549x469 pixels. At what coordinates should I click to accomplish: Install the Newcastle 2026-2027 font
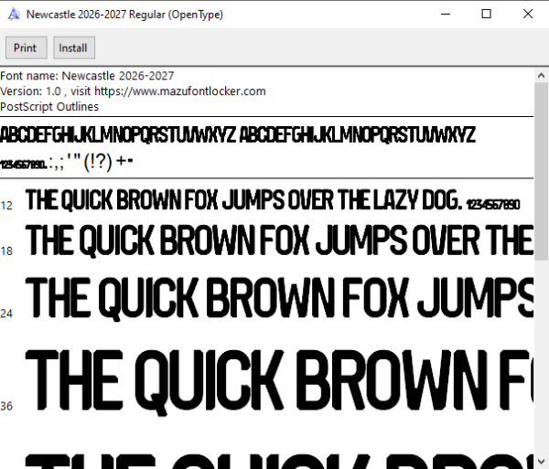click(74, 48)
